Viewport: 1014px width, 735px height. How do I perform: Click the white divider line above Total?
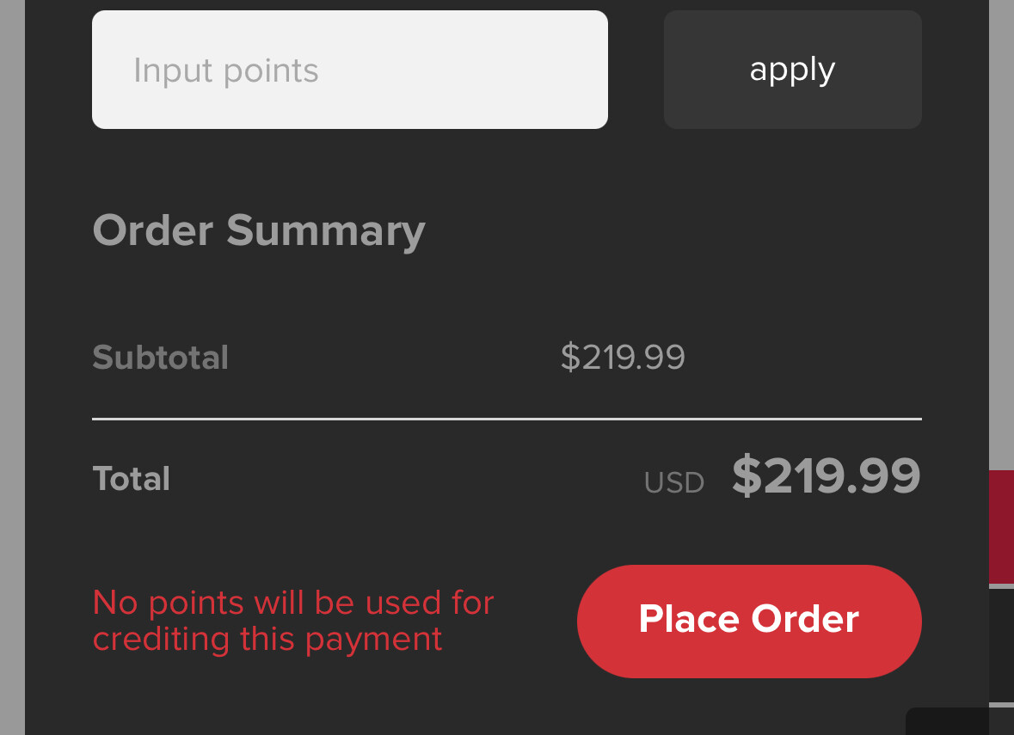(x=506, y=419)
